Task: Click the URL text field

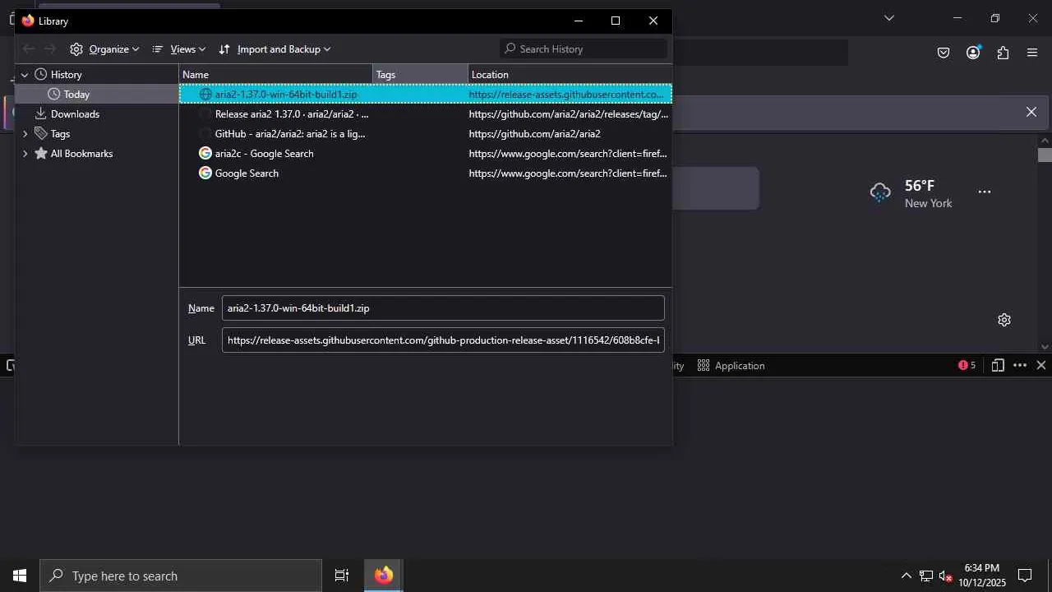Action: [x=443, y=340]
